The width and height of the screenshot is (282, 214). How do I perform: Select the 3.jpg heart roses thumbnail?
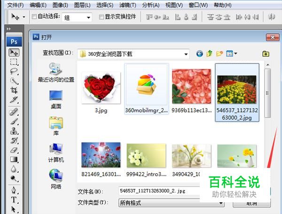pyautogui.click(x=101, y=88)
